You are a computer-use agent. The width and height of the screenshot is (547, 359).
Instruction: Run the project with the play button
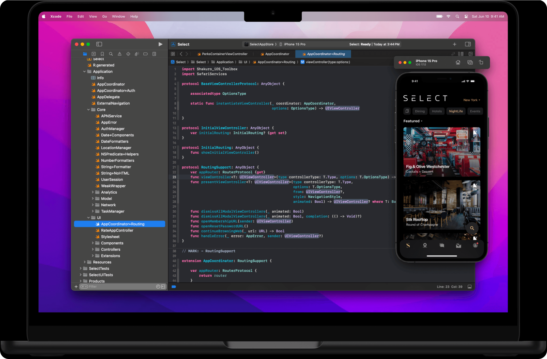coord(160,44)
